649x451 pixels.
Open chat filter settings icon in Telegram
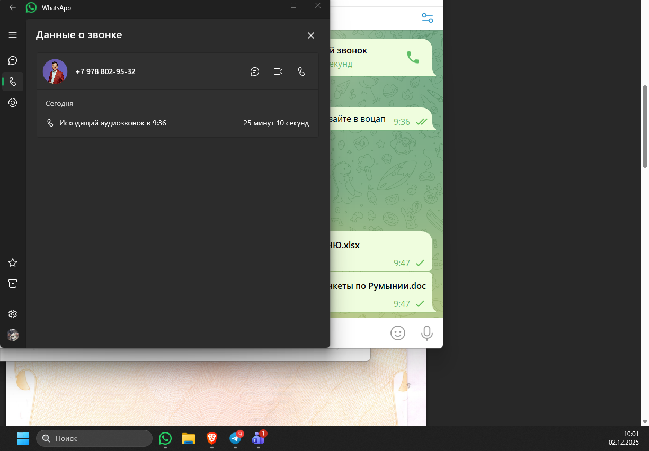pyautogui.click(x=428, y=17)
